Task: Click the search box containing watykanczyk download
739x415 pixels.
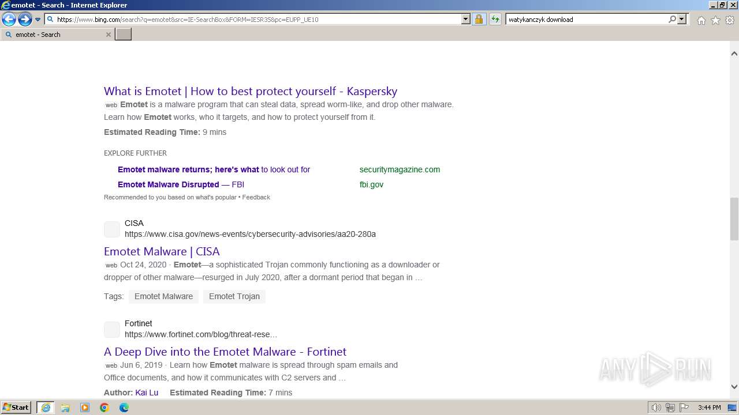Action: 586,19
